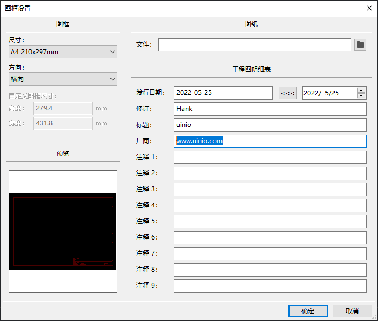Close the 图框设置 dialog window
This screenshot has width=378, height=321.
[369, 8]
